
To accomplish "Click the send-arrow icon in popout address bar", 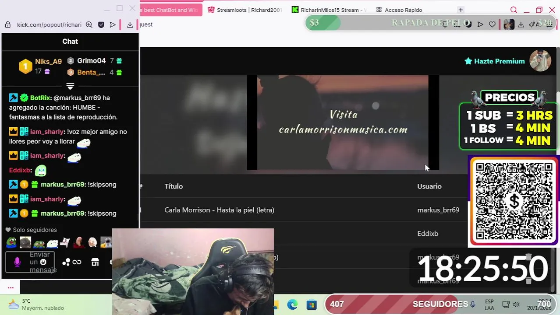I will coord(113,25).
